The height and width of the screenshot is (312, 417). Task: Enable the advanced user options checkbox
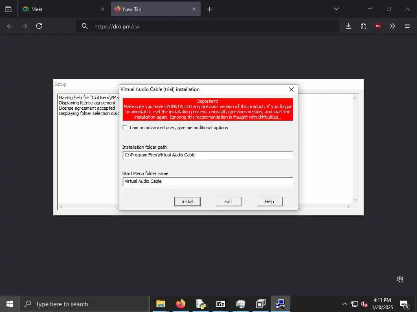pos(125,127)
